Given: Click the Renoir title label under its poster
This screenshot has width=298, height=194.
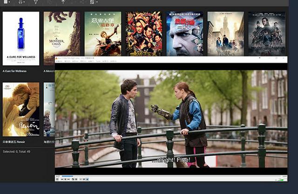Looking at the screenshot, I should click(x=14, y=142).
